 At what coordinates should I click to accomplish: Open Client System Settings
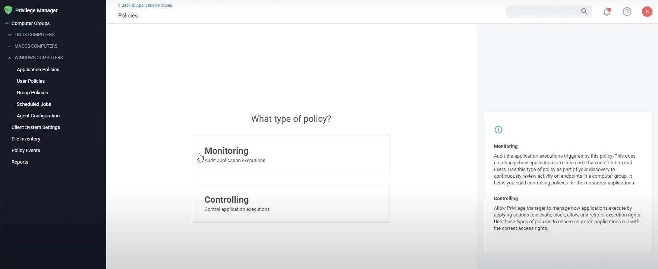point(36,127)
